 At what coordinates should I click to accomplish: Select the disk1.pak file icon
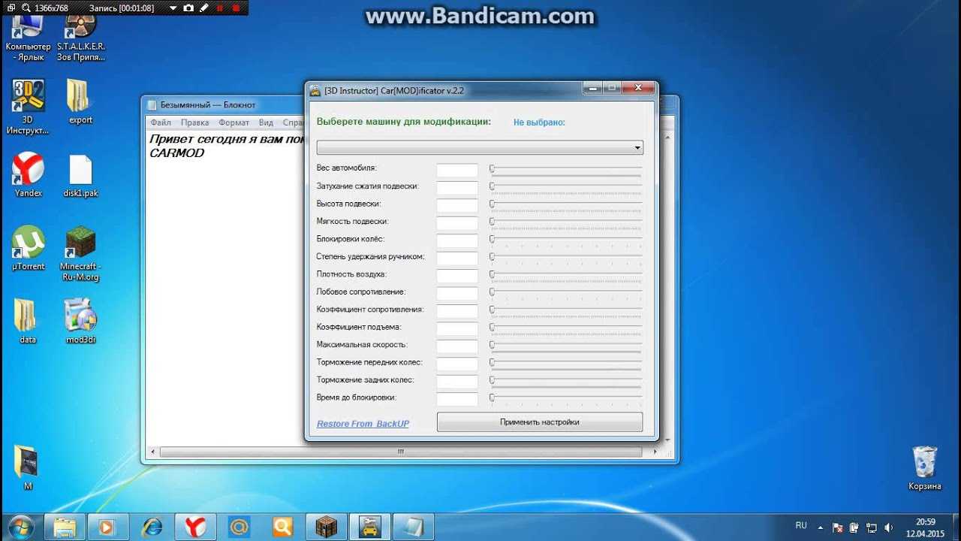[80, 176]
